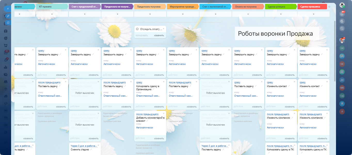The image size is (352, 155).
Task: Open 'Через 3 дня' delay under 'Счет с постоплатой'
Action: point(215,146)
